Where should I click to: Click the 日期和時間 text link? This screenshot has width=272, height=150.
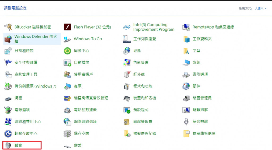[x=24, y=51]
